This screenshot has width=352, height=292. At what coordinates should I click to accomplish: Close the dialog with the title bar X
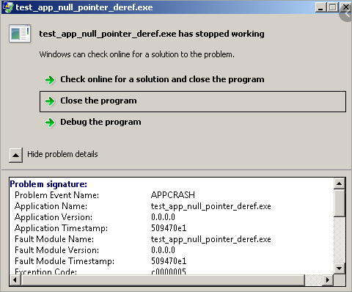click(x=345, y=7)
